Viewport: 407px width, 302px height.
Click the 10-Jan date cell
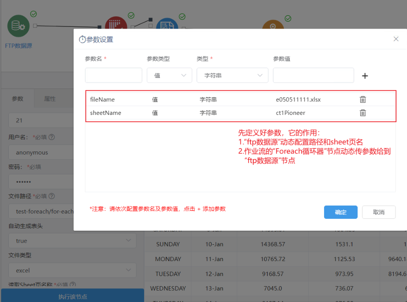click(214, 244)
